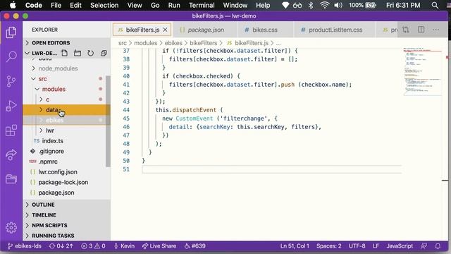Collapse the LWR-DE... workspace section

(x=41, y=53)
